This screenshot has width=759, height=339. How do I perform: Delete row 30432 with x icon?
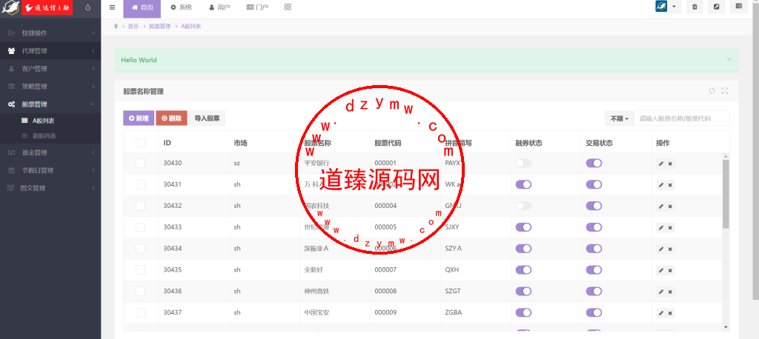click(x=670, y=206)
